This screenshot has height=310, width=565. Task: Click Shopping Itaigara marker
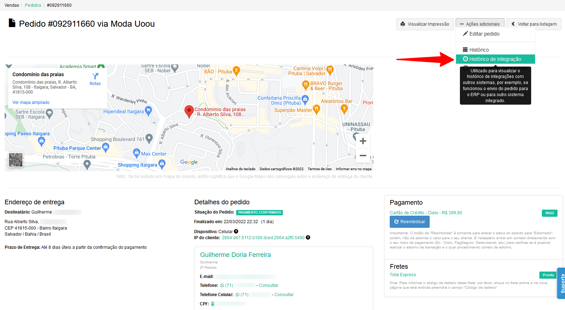162,164
